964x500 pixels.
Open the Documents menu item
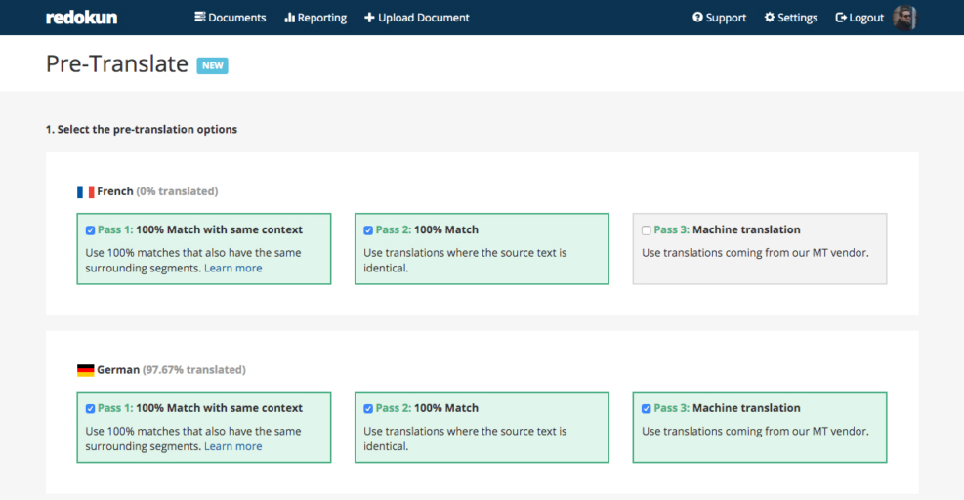pyautogui.click(x=237, y=18)
